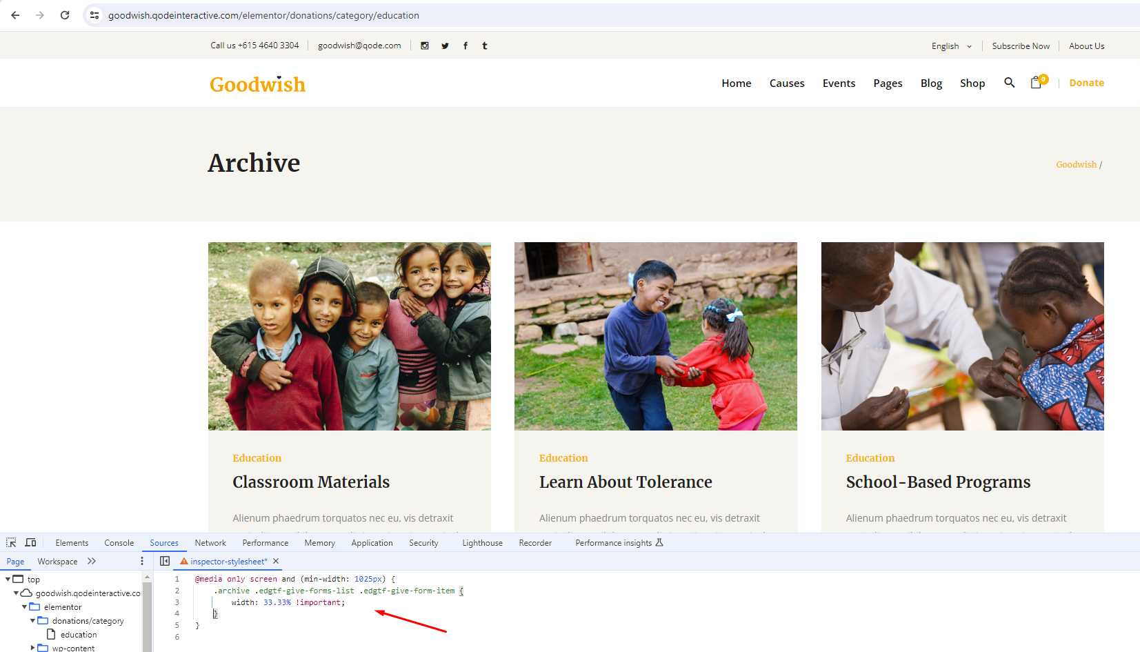This screenshot has width=1140, height=652.
Task: Click Education category above School-Based Programs
Action: pyautogui.click(x=870, y=458)
